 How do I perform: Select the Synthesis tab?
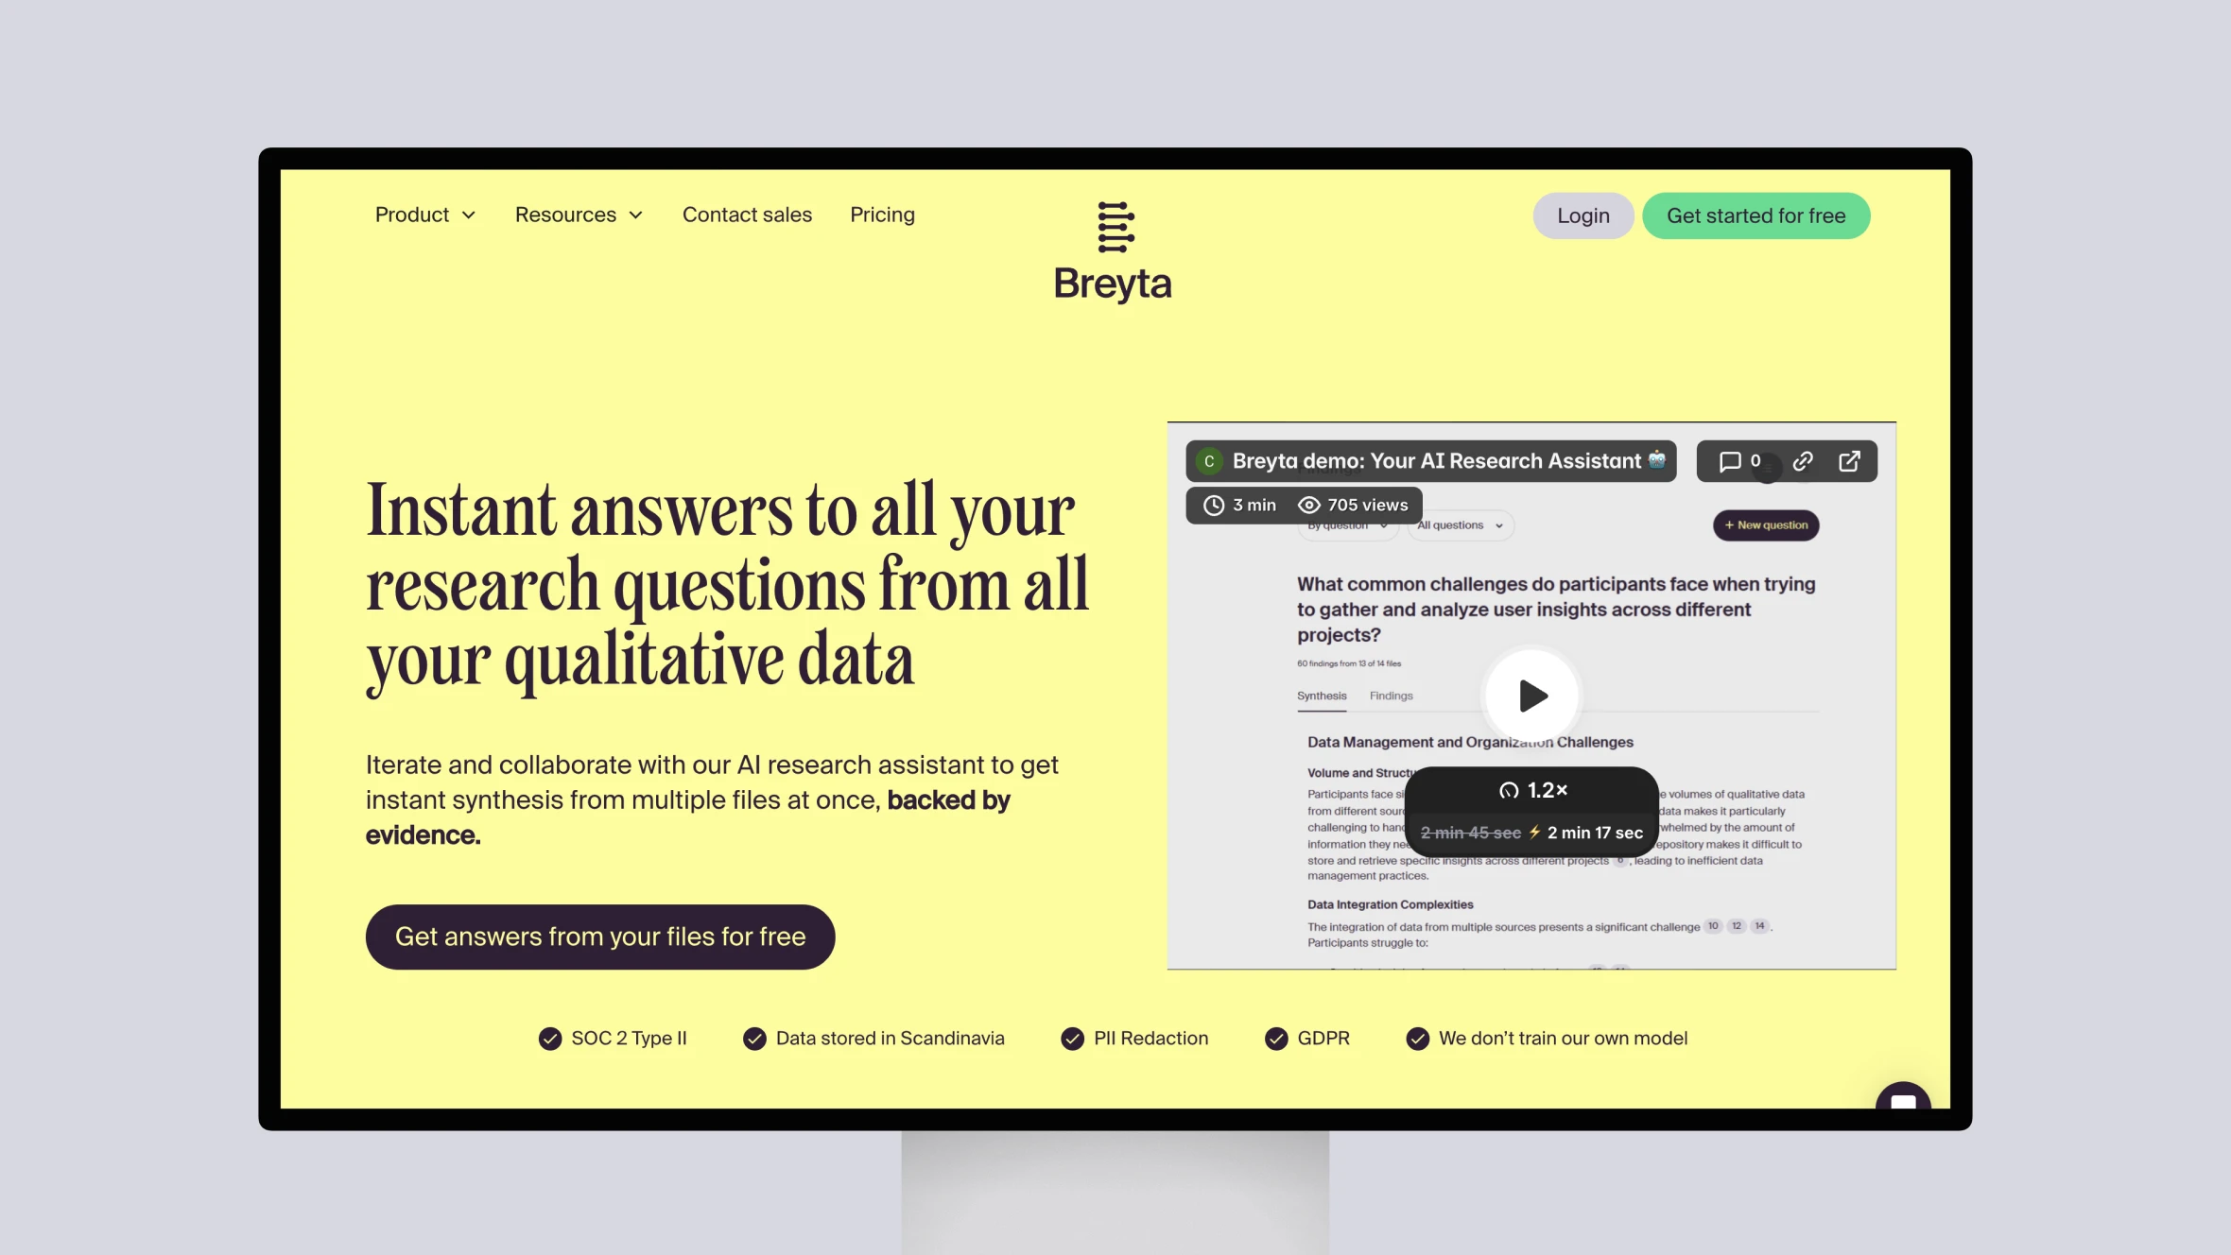[1321, 696]
